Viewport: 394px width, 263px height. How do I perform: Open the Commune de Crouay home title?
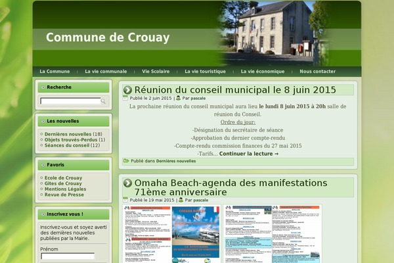pyautogui.click(x=108, y=37)
